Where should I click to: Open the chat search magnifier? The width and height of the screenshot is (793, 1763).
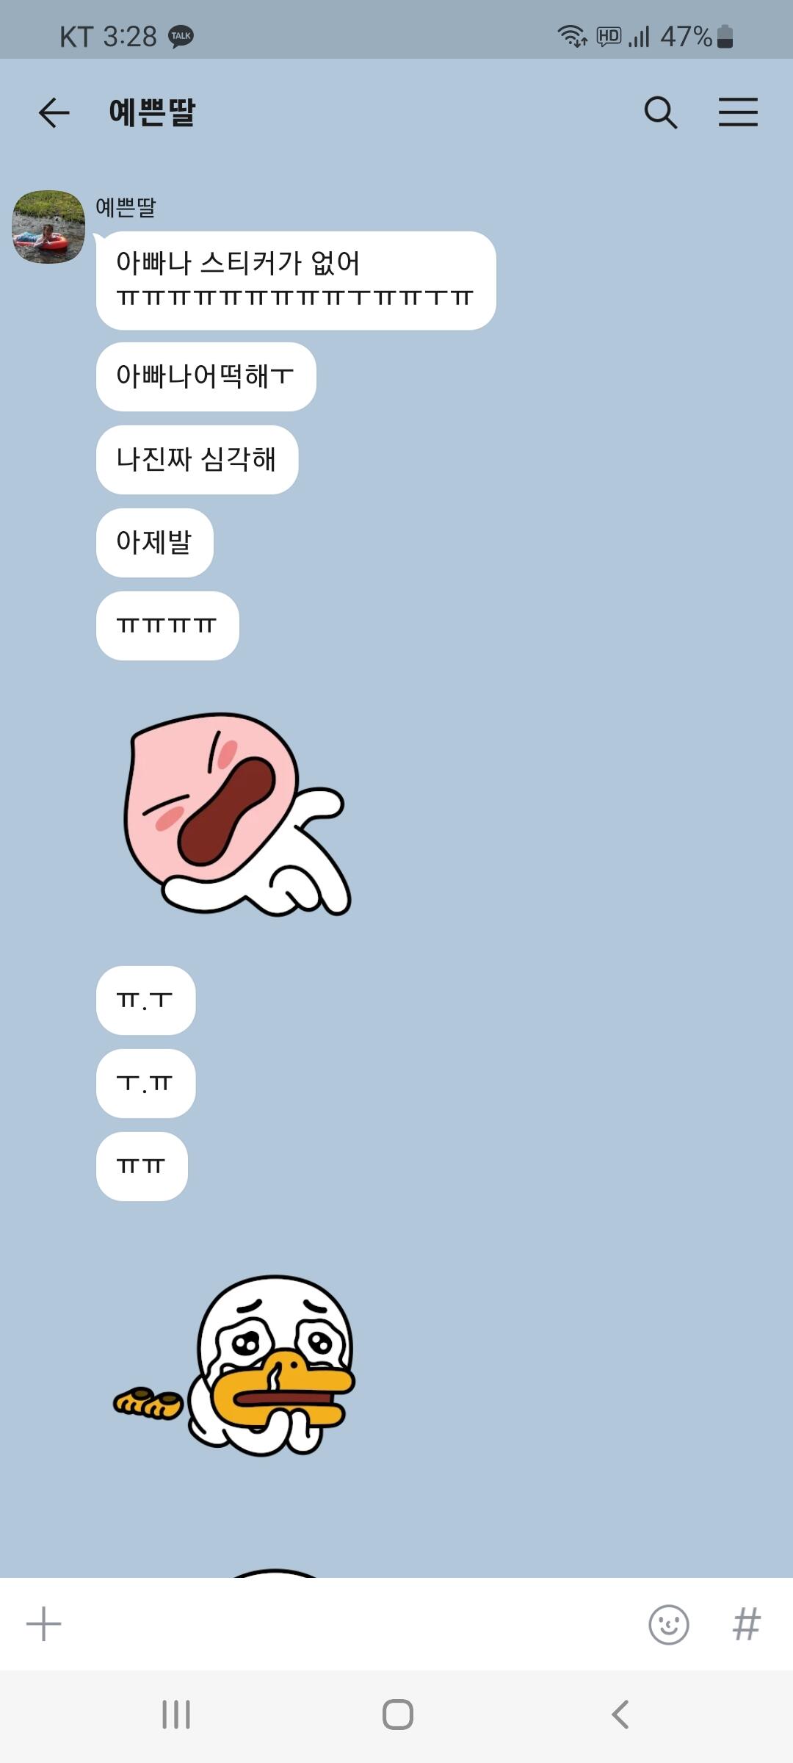pos(661,112)
